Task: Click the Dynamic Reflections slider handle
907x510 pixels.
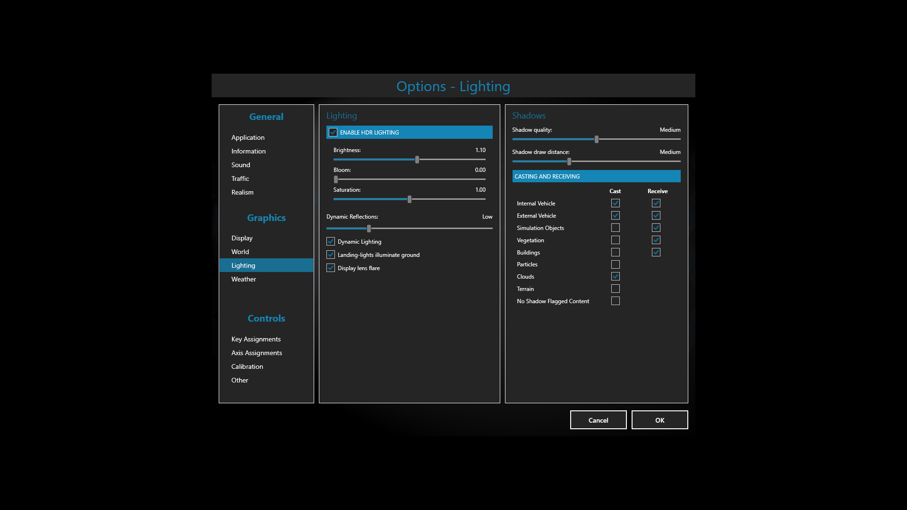Action: pyautogui.click(x=369, y=229)
